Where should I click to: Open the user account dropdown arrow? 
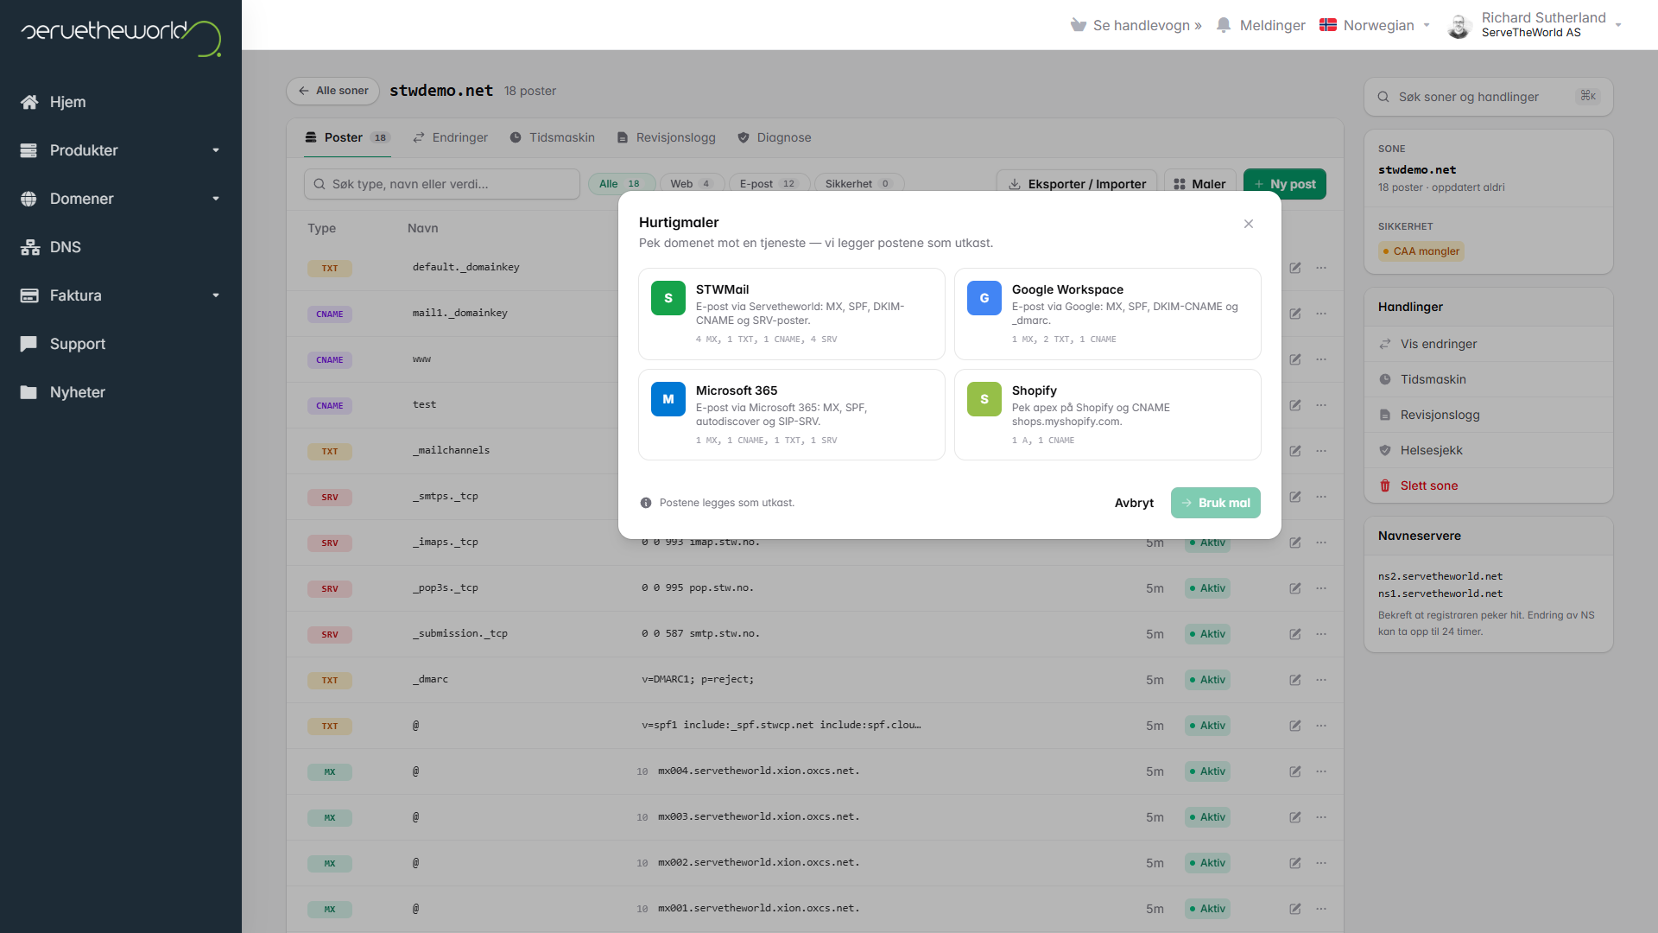[x=1618, y=25]
